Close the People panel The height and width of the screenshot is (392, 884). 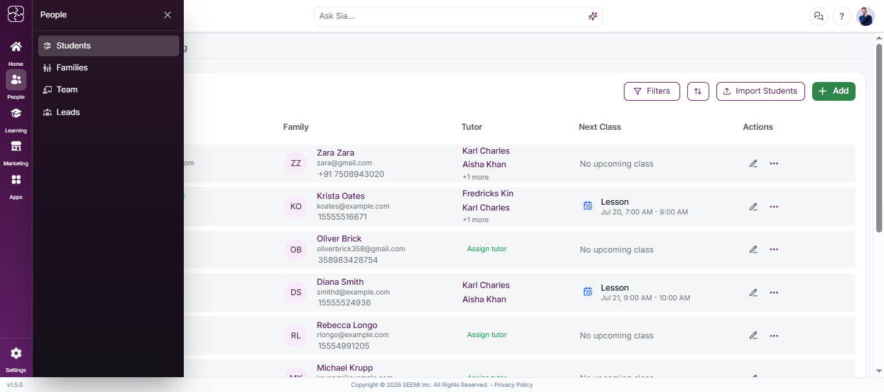(168, 15)
